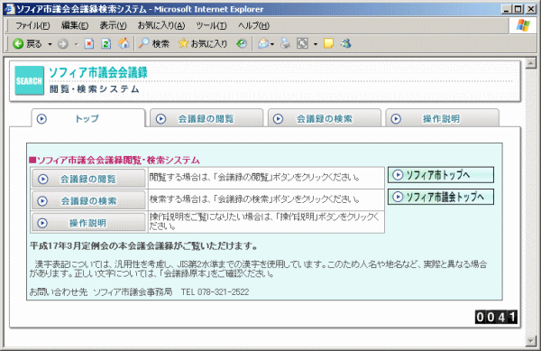Close the Internet Explorer window
Screen dimensions: 541x351
(531, 9)
